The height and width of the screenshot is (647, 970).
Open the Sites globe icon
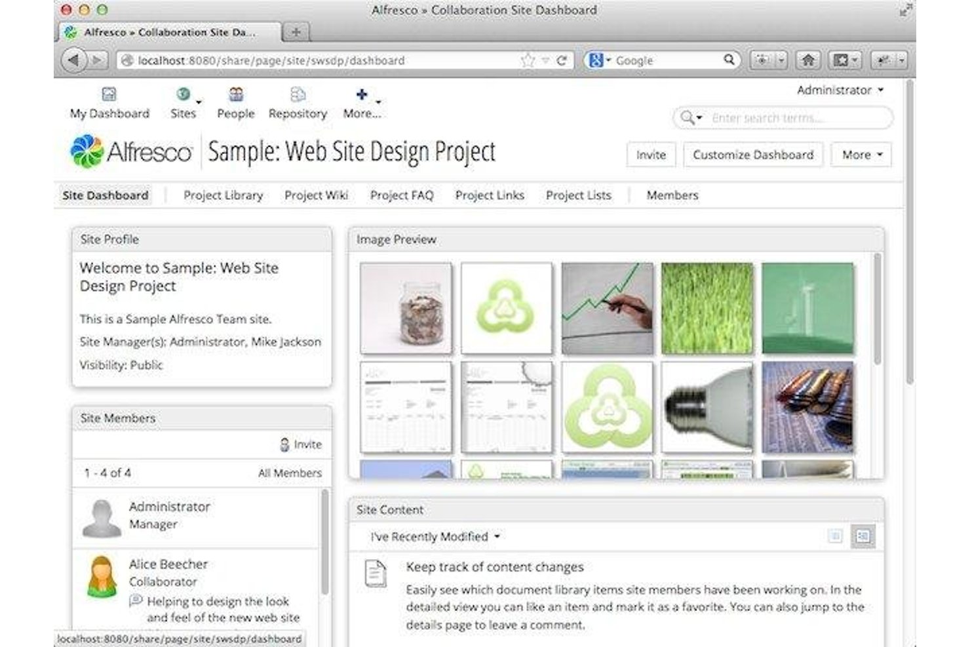coord(184,94)
